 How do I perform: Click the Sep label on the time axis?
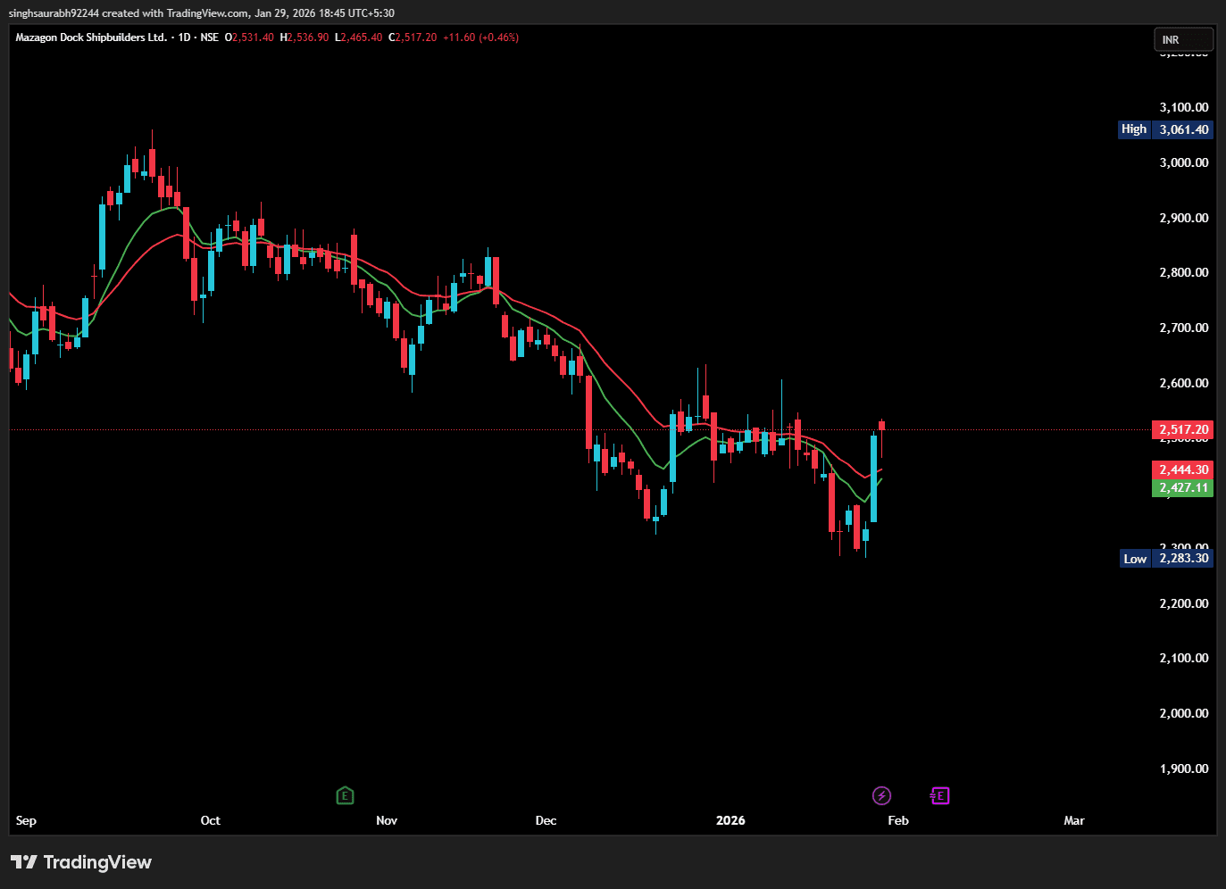pyautogui.click(x=26, y=820)
